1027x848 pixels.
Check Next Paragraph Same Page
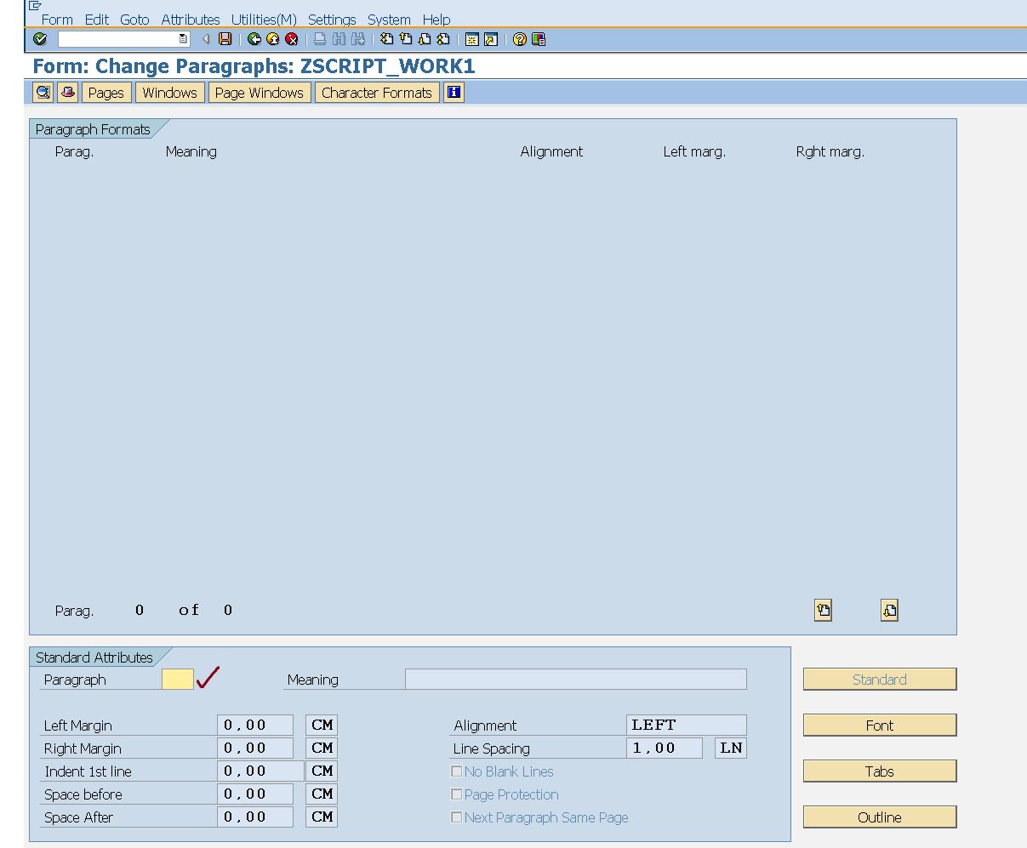click(457, 817)
